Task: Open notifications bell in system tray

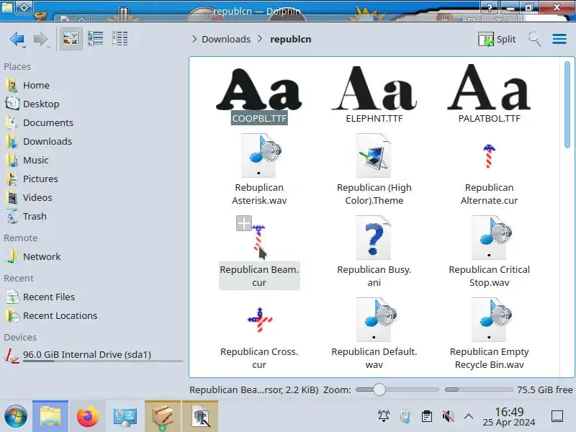Action: click(384, 416)
